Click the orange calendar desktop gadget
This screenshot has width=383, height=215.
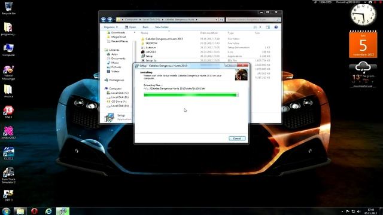(363, 44)
